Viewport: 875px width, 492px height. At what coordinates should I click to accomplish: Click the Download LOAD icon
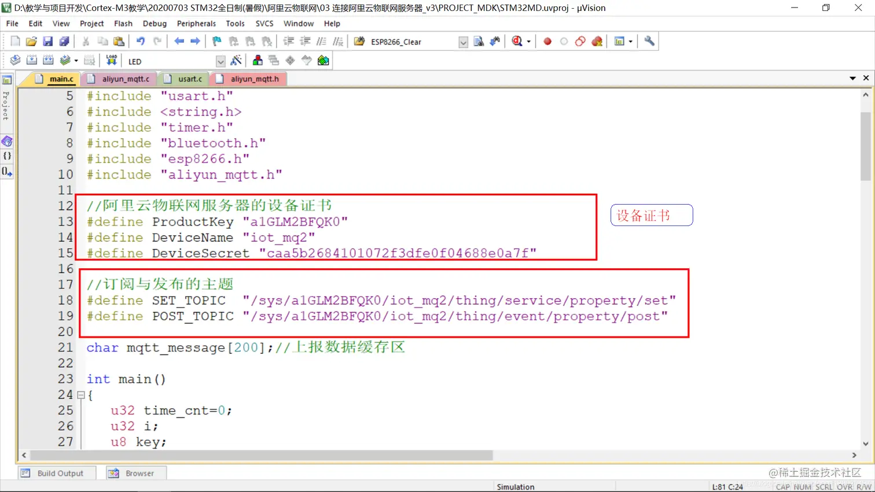[111, 60]
